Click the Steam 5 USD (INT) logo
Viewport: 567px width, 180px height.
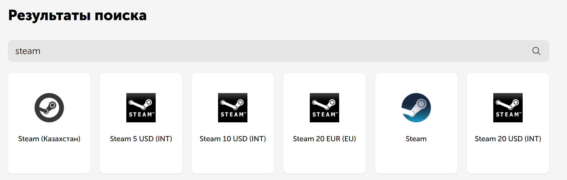pyautogui.click(x=141, y=108)
